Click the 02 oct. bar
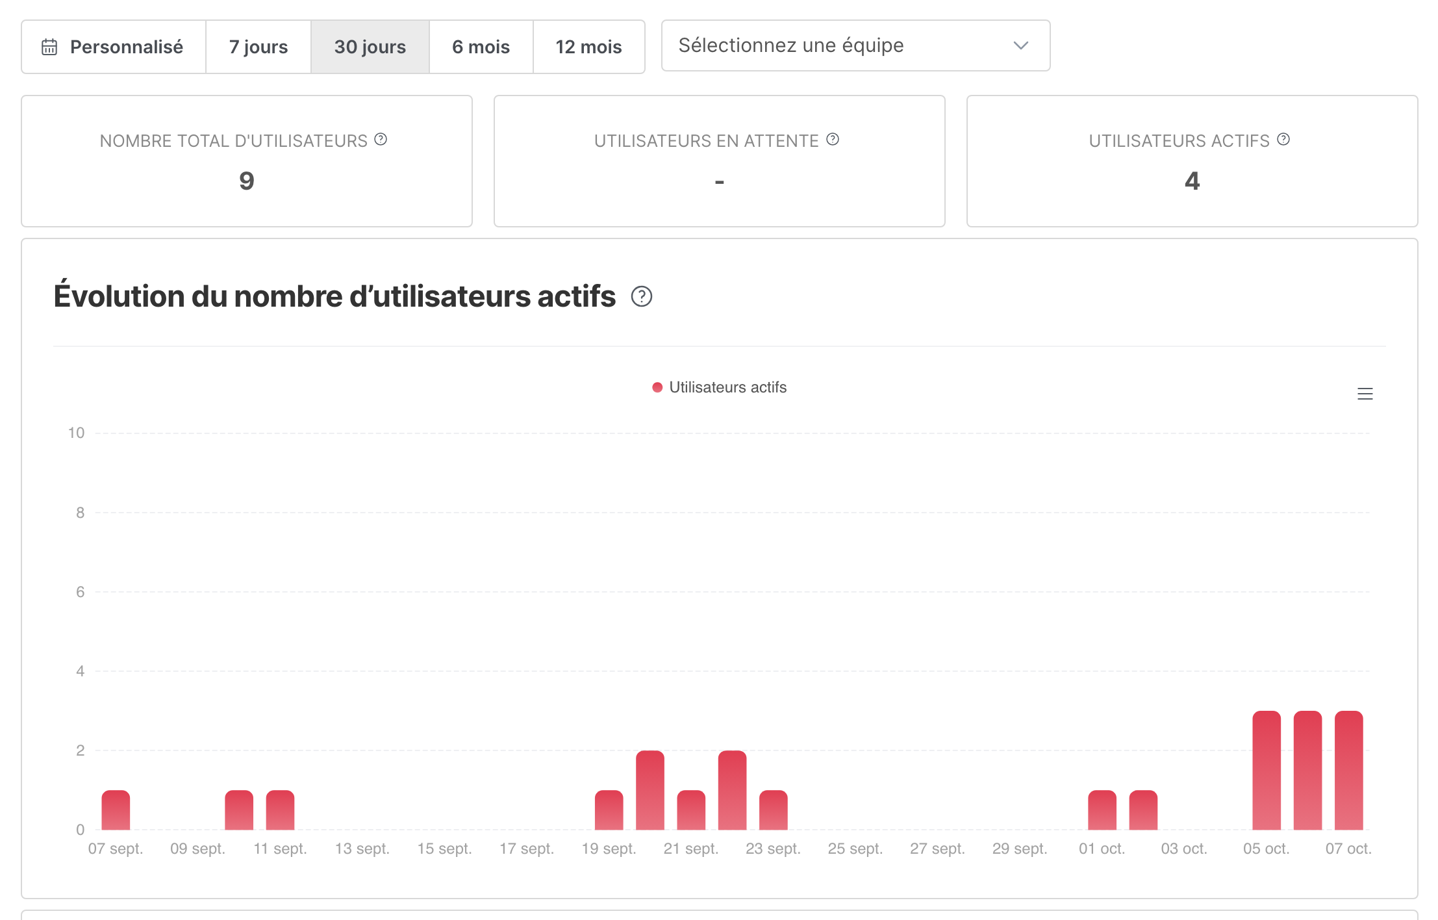 click(1143, 810)
